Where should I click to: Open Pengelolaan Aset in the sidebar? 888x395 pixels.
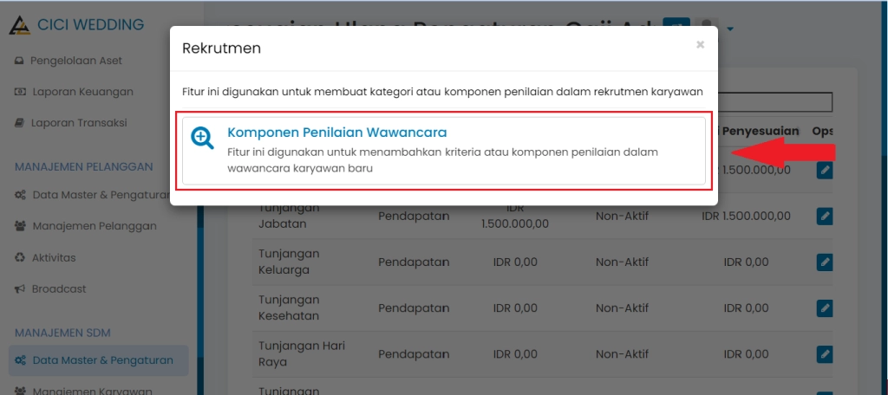click(68, 61)
